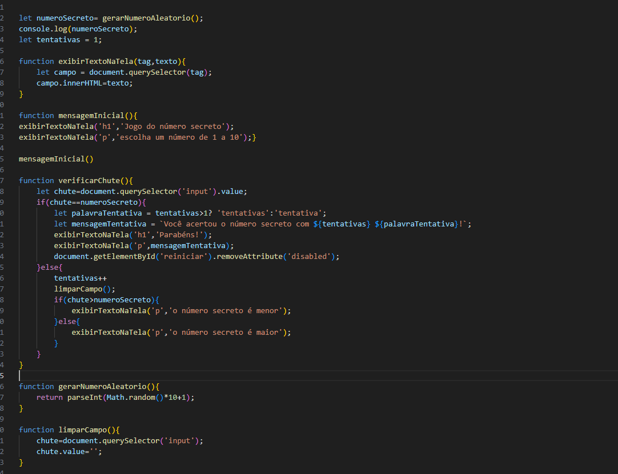Click the 'function gerarNumeroAleatorio(){' declaration

point(89,387)
